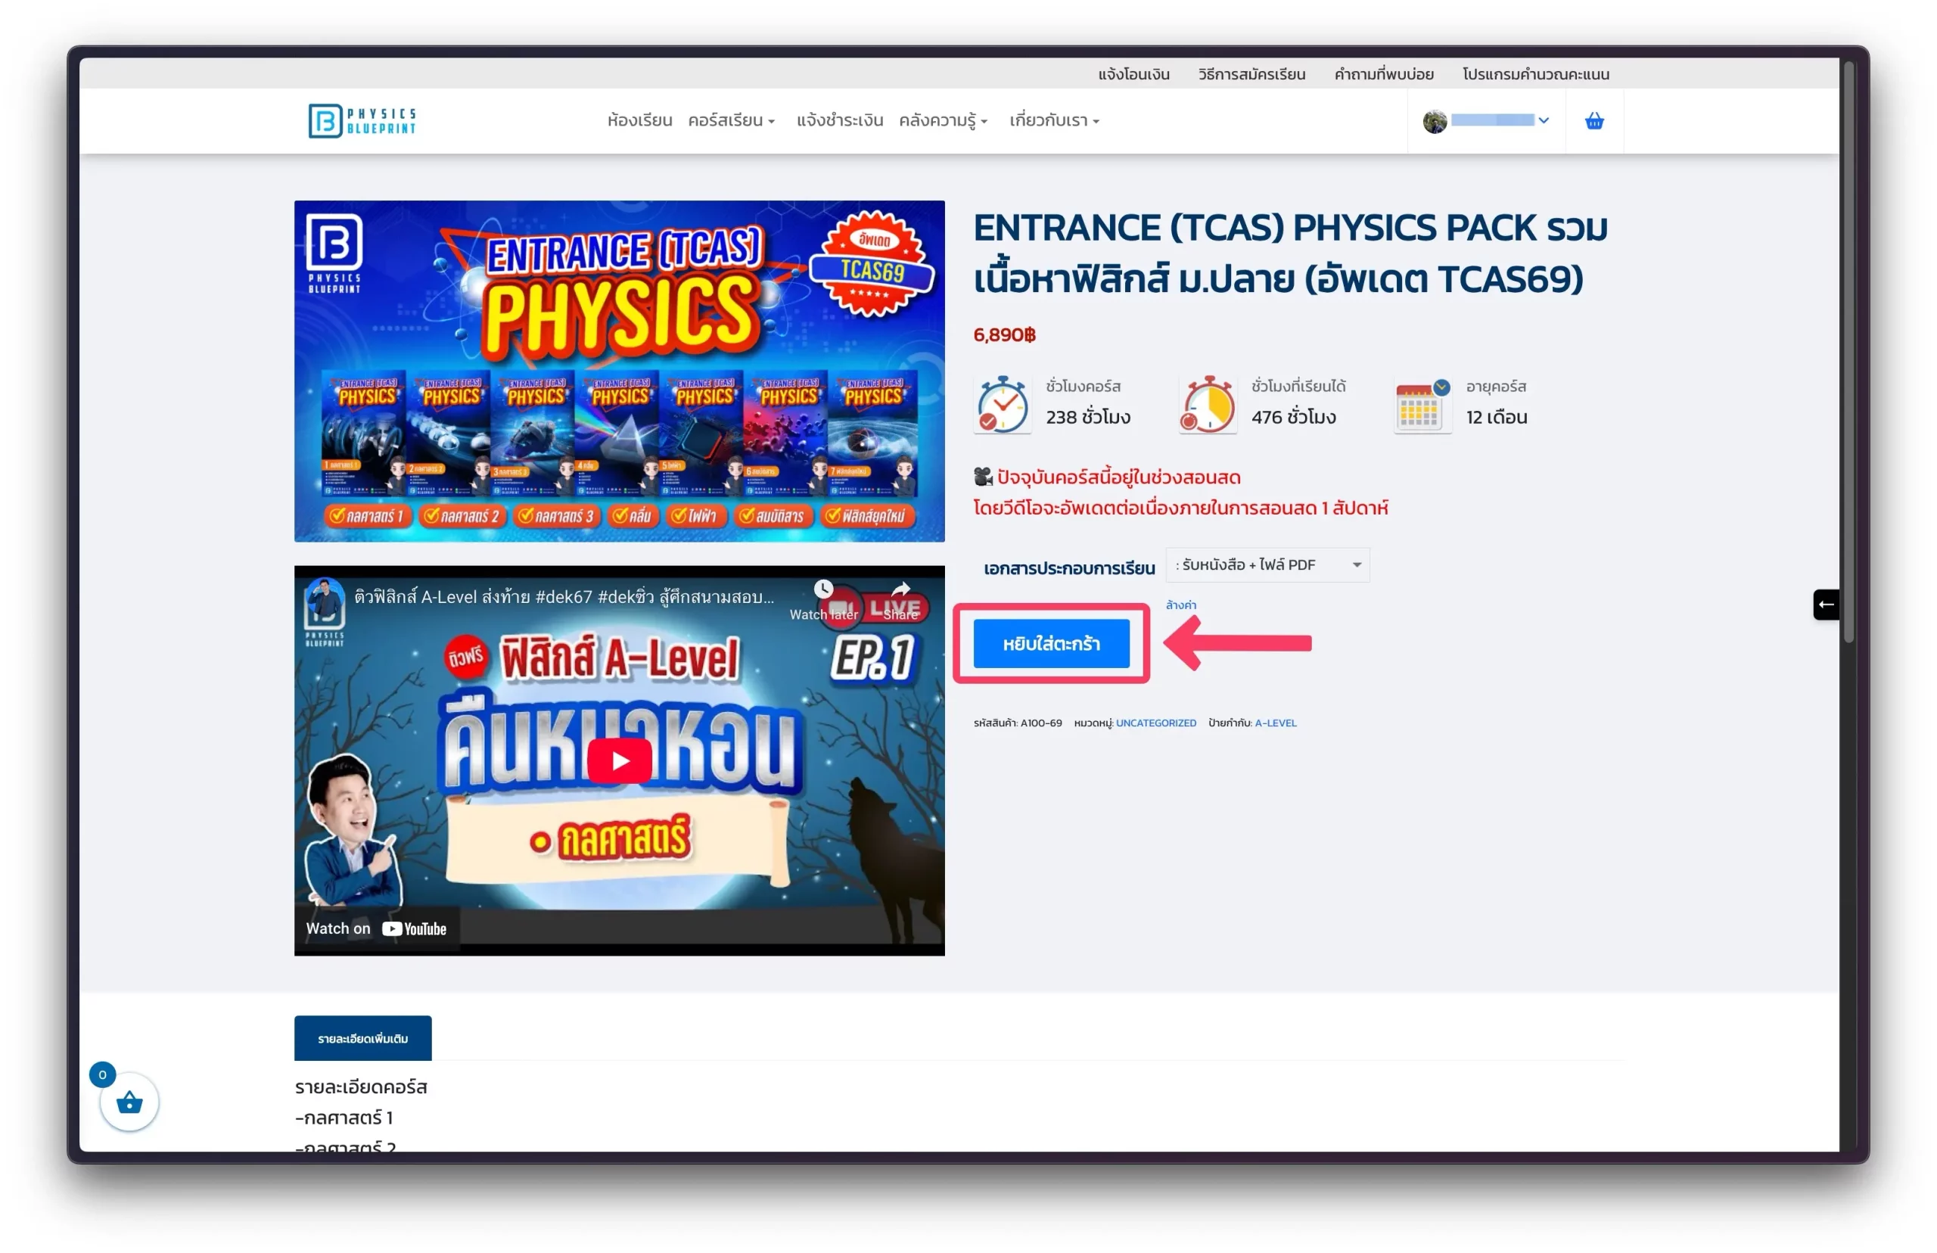
Task: Open the รับหนังสือ + ไฟล์ PDF dropdown
Action: point(1267,564)
